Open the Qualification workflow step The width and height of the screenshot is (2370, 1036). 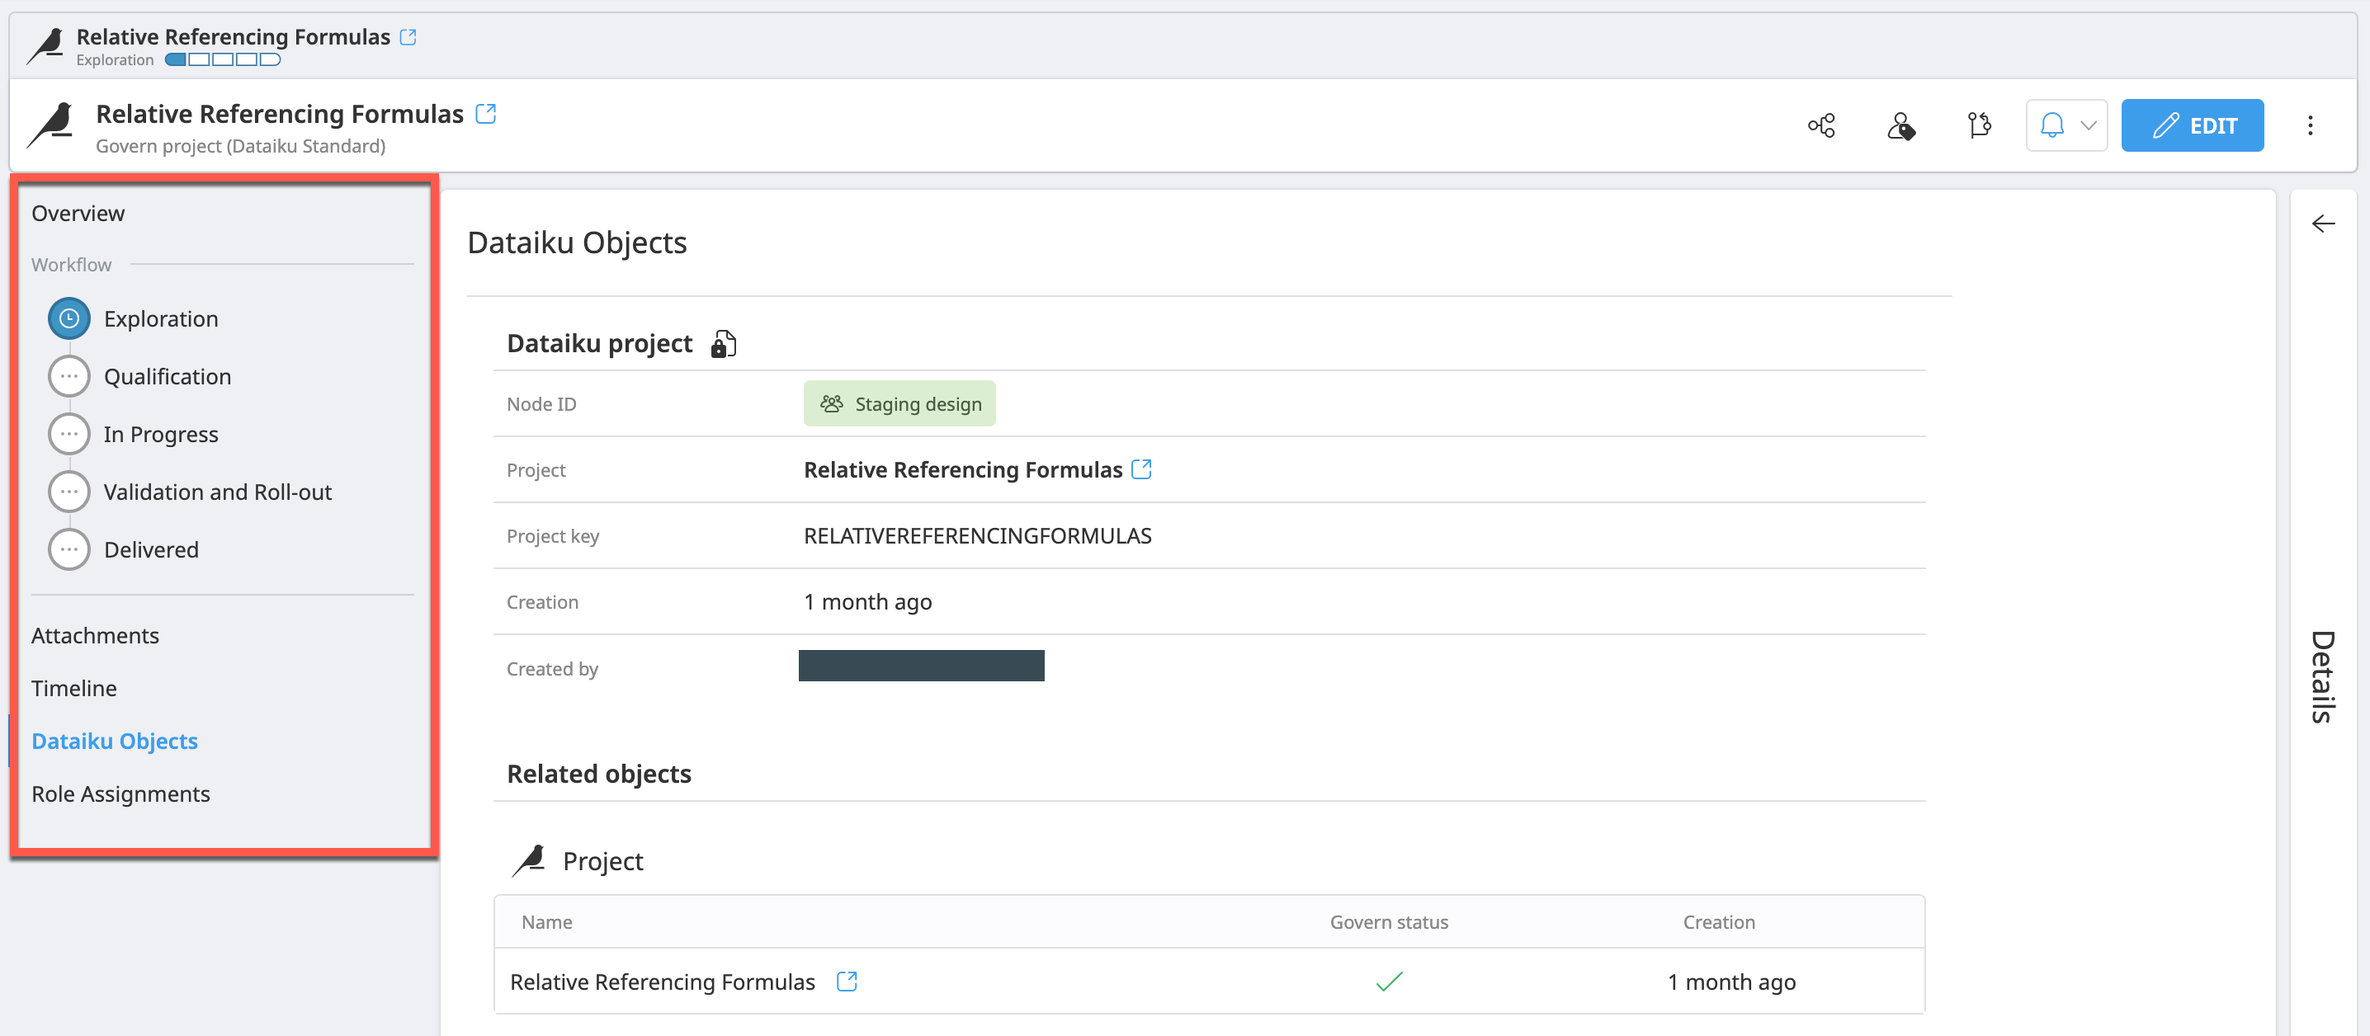pos(168,377)
